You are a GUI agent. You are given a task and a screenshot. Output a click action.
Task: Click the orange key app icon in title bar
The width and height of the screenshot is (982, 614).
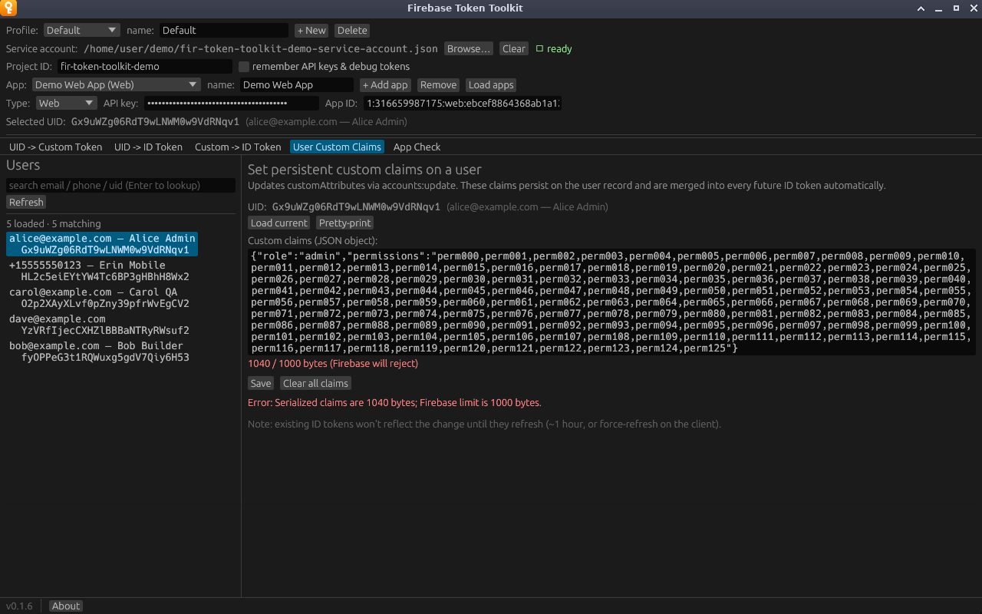tap(8, 8)
